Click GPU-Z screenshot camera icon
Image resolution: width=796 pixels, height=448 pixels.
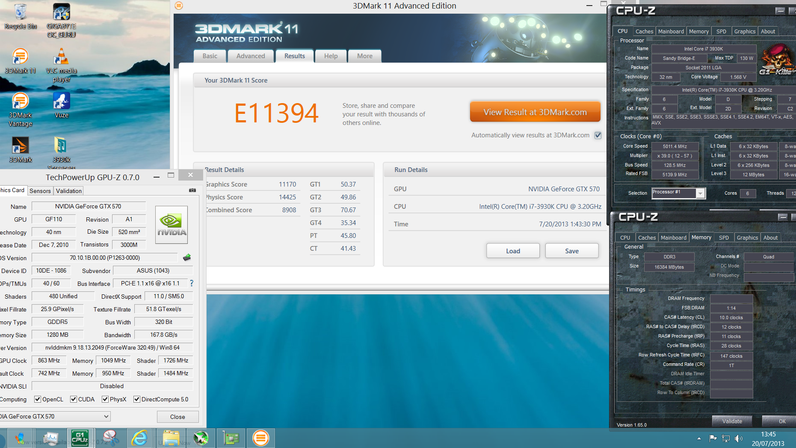[x=192, y=190]
